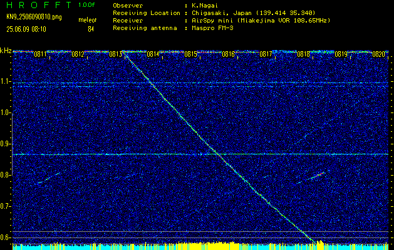This screenshot has width=394, height=250.
Task: Click the Receiver field label
Action: (x=128, y=21)
